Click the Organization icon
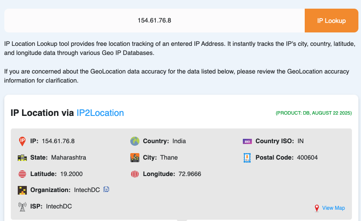This screenshot has height=221, width=361. pos(22,190)
